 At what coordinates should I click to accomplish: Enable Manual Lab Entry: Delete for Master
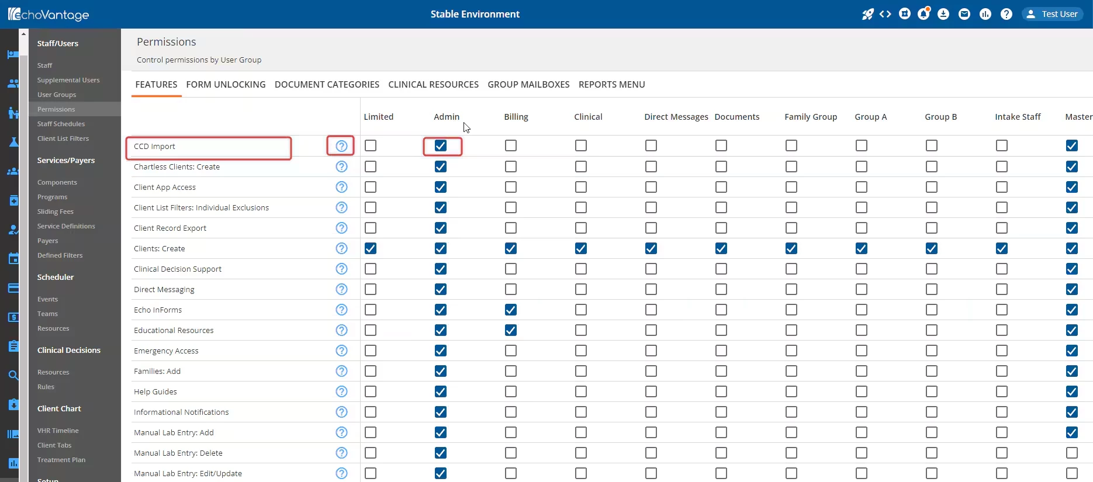pos(1072,453)
